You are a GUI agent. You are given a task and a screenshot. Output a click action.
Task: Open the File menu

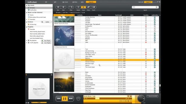coord(46,2)
